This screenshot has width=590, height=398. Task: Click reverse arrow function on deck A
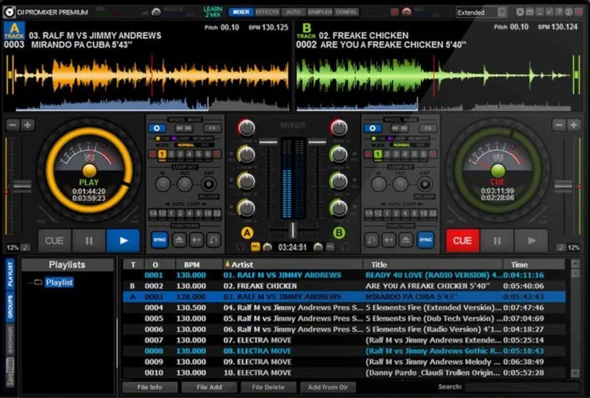(x=196, y=240)
